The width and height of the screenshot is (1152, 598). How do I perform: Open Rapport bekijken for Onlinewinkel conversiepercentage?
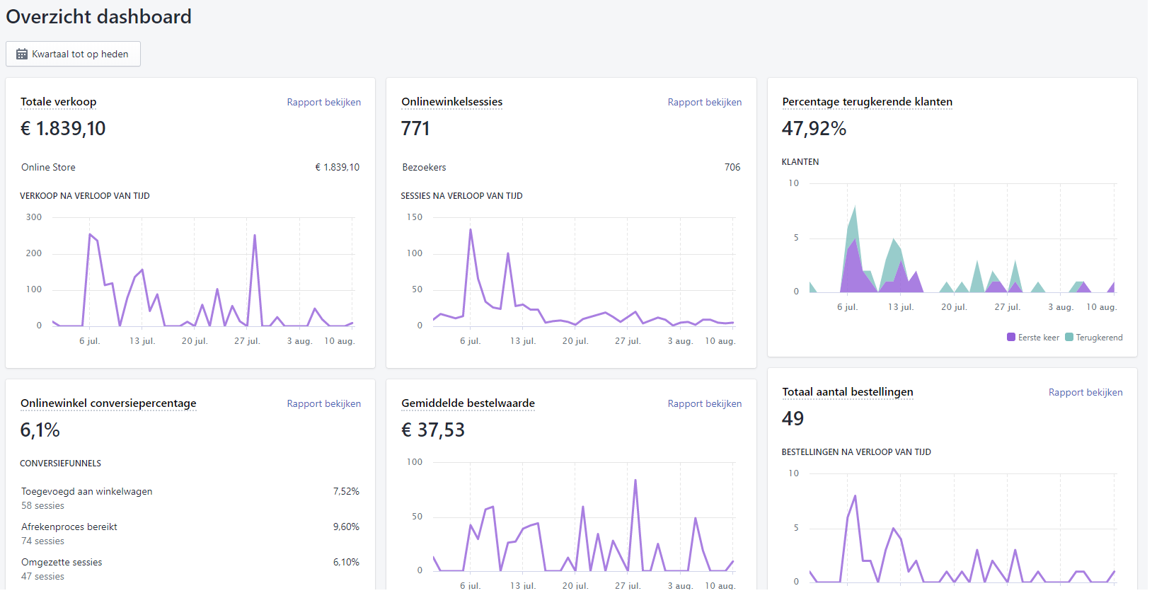323,403
